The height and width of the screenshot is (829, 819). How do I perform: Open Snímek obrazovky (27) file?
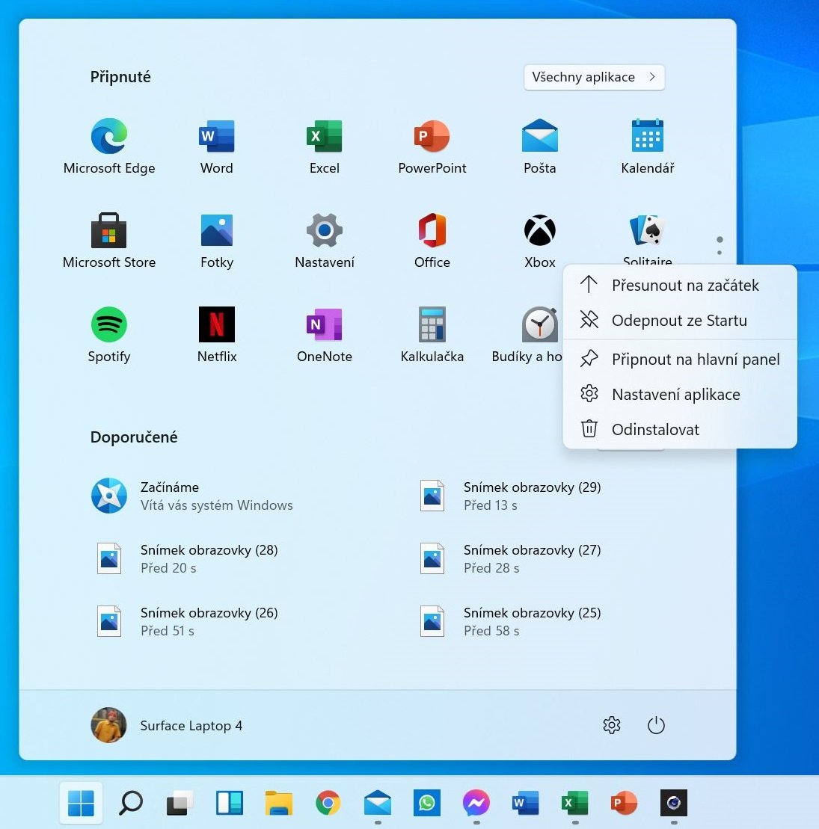(x=511, y=559)
